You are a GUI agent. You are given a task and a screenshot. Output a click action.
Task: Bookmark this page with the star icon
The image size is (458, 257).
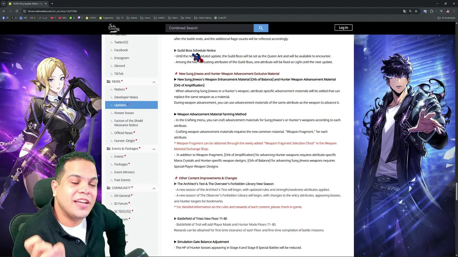tap(416, 11)
